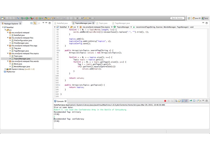Click the 'Recommended Tag: confederacy' console line
Screen dimensions: 210x149
69,119
